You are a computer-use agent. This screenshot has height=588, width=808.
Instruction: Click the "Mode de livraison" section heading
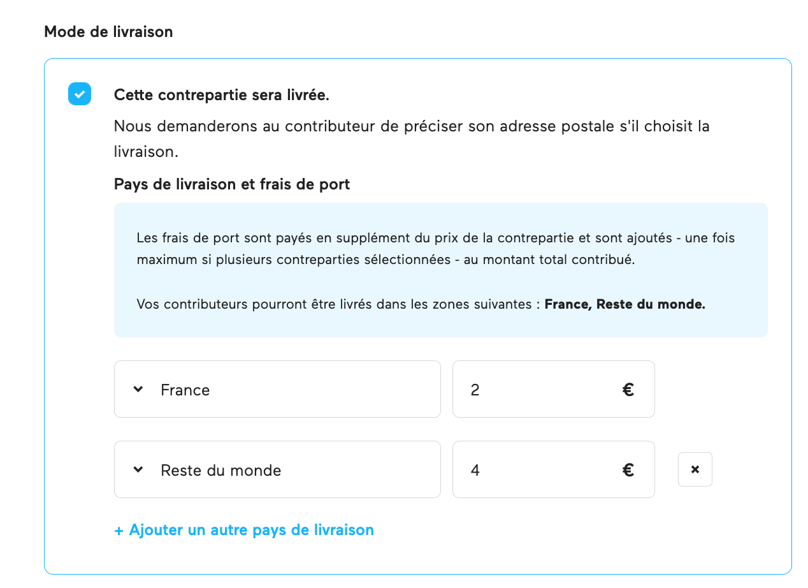(108, 32)
